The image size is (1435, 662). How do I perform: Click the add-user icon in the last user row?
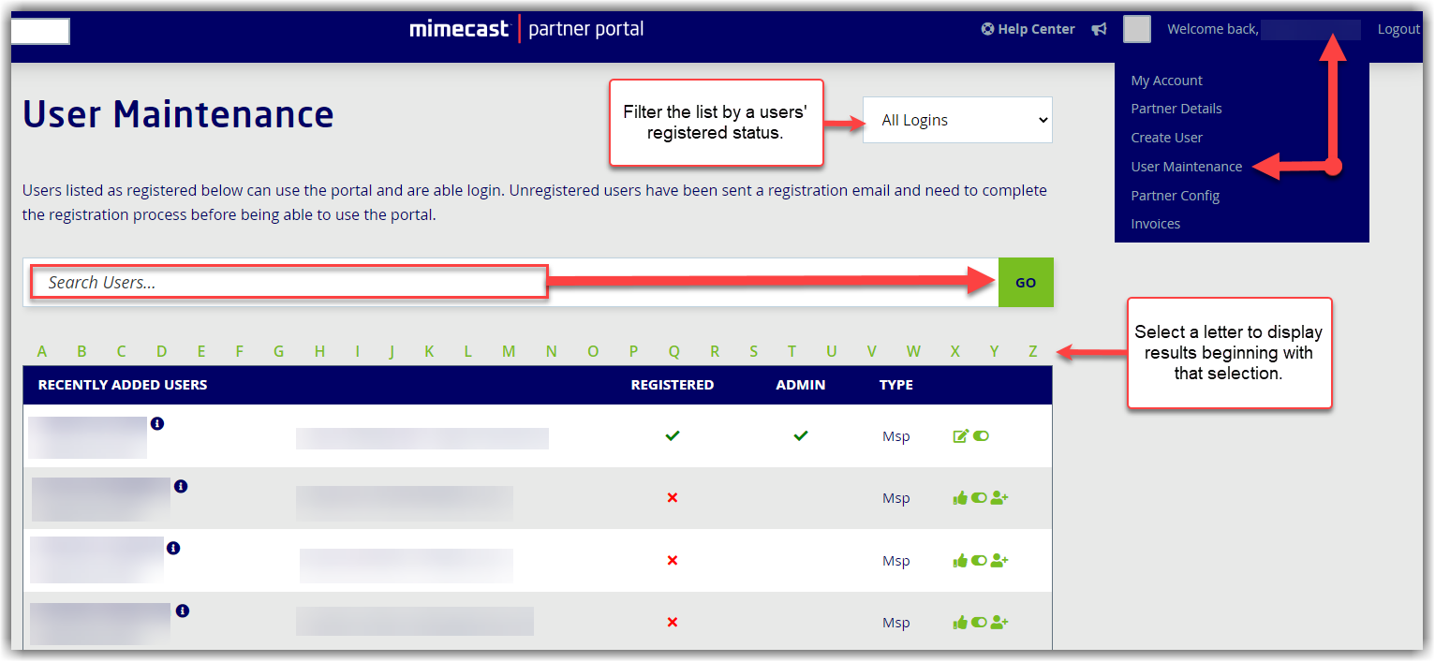tap(999, 623)
